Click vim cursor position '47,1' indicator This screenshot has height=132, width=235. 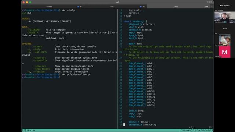click(192, 128)
